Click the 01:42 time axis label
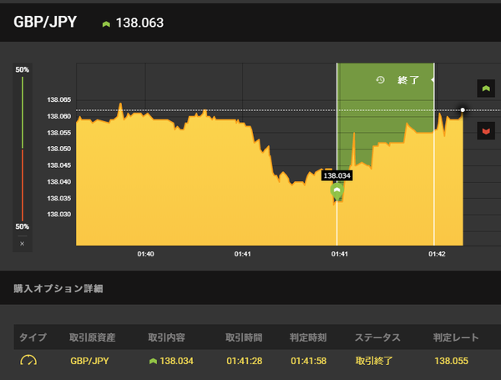Viewport: 501px width, 380px height. [x=437, y=254]
